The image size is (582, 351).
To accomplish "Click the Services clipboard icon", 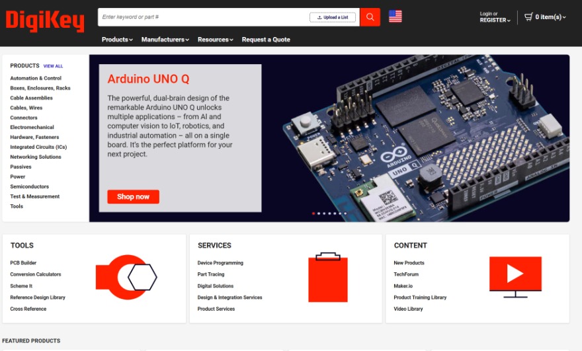I will (327, 277).
